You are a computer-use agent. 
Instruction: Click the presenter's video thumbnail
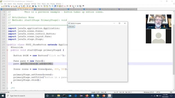click(159, 22)
